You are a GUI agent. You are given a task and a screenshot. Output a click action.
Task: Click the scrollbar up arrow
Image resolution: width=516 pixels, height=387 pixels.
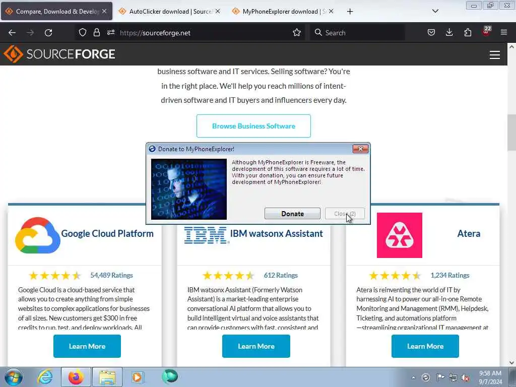coord(511,47)
